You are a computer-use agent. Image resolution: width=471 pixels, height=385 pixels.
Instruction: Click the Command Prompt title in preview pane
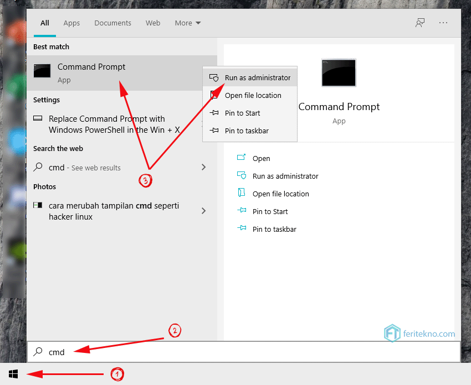339,107
